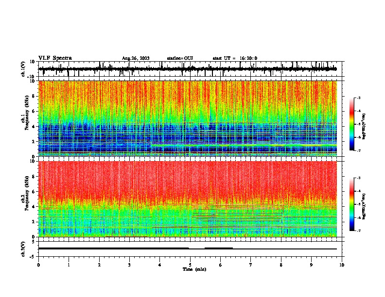This screenshot has width=385, height=297.
Task: Click time axis tick label "6"
Action: [x=221, y=265]
